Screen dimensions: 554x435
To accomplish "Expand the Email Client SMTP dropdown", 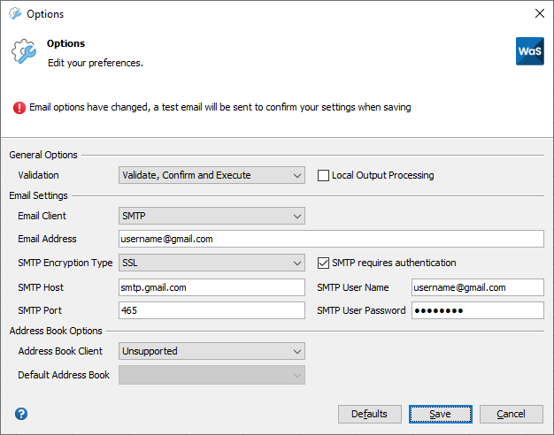I will click(x=212, y=216).
